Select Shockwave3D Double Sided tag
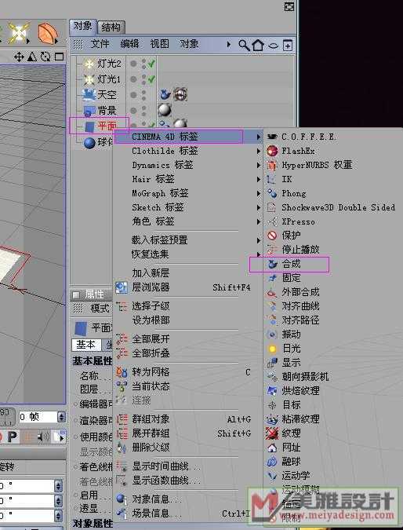This screenshot has width=403, height=530. click(331, 207)
